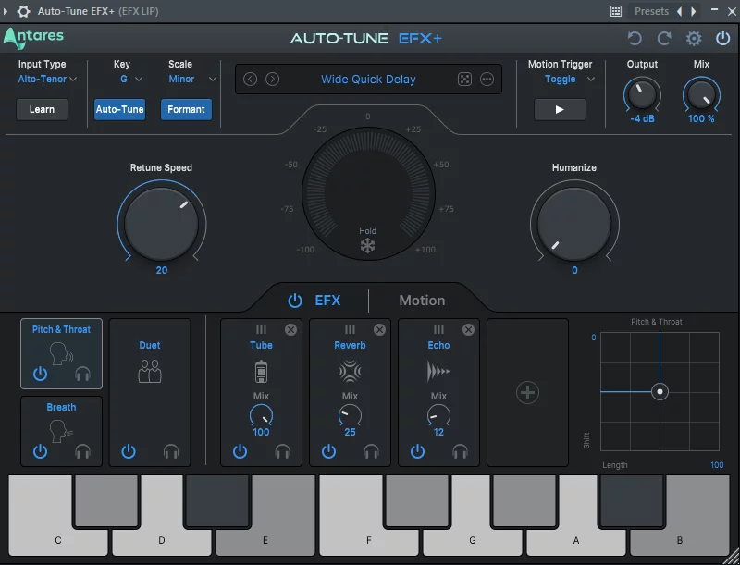The width and height of the screenshot is (740, 565).
Task: Open the settings gear icon
Action: pyautogui.click(x=694, y=39)
